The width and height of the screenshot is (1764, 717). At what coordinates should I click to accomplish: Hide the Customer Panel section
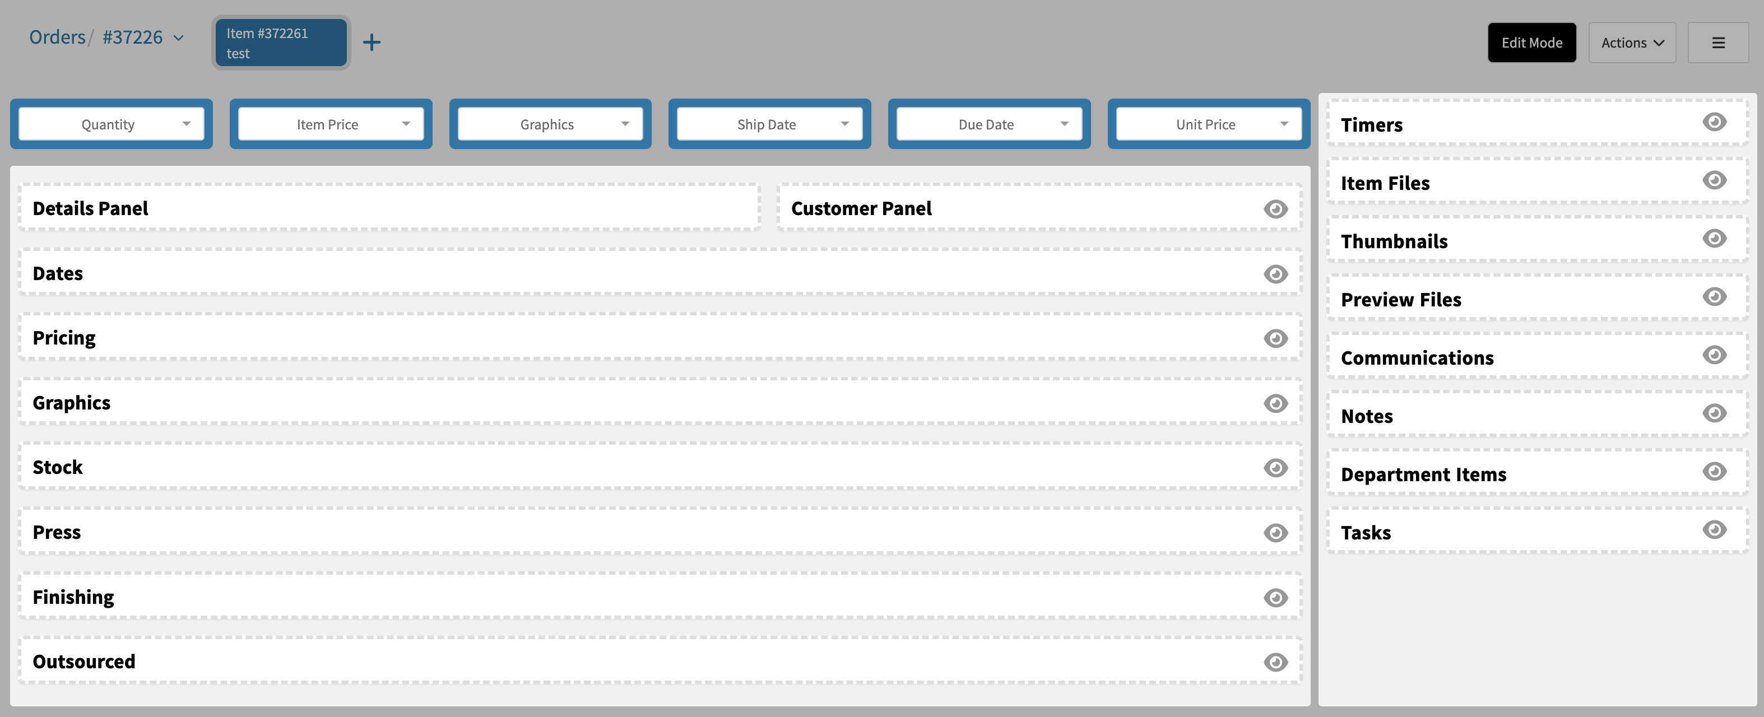tap(1275, 209)
